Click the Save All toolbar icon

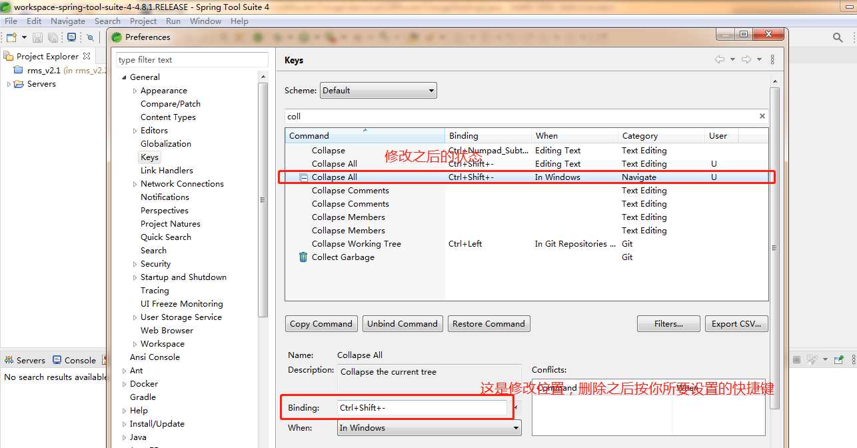[x=53, y=37]
